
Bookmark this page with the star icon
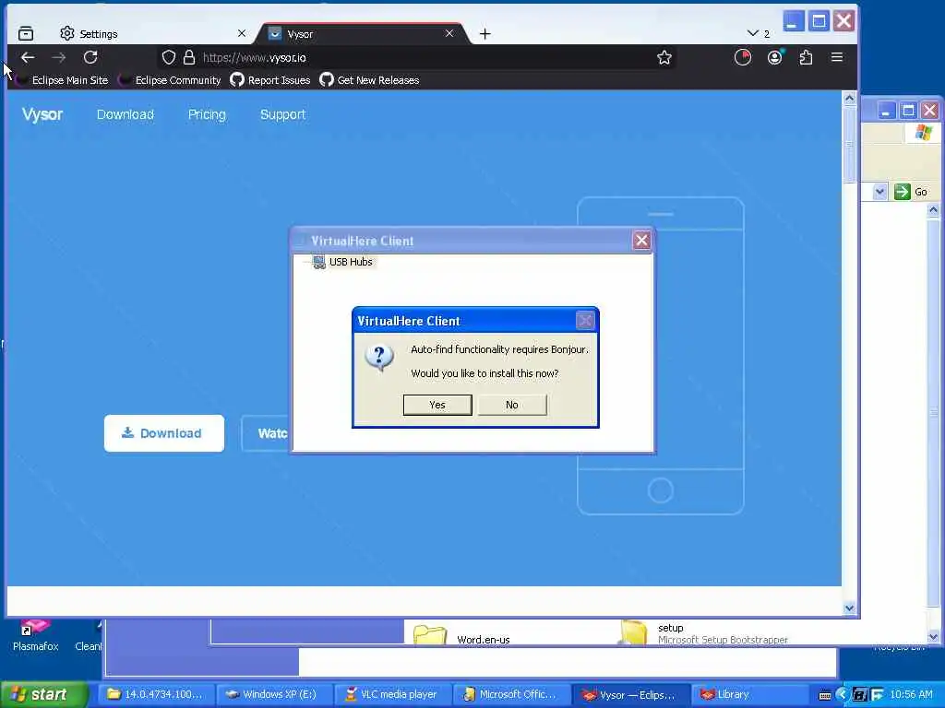pos(664,58)
